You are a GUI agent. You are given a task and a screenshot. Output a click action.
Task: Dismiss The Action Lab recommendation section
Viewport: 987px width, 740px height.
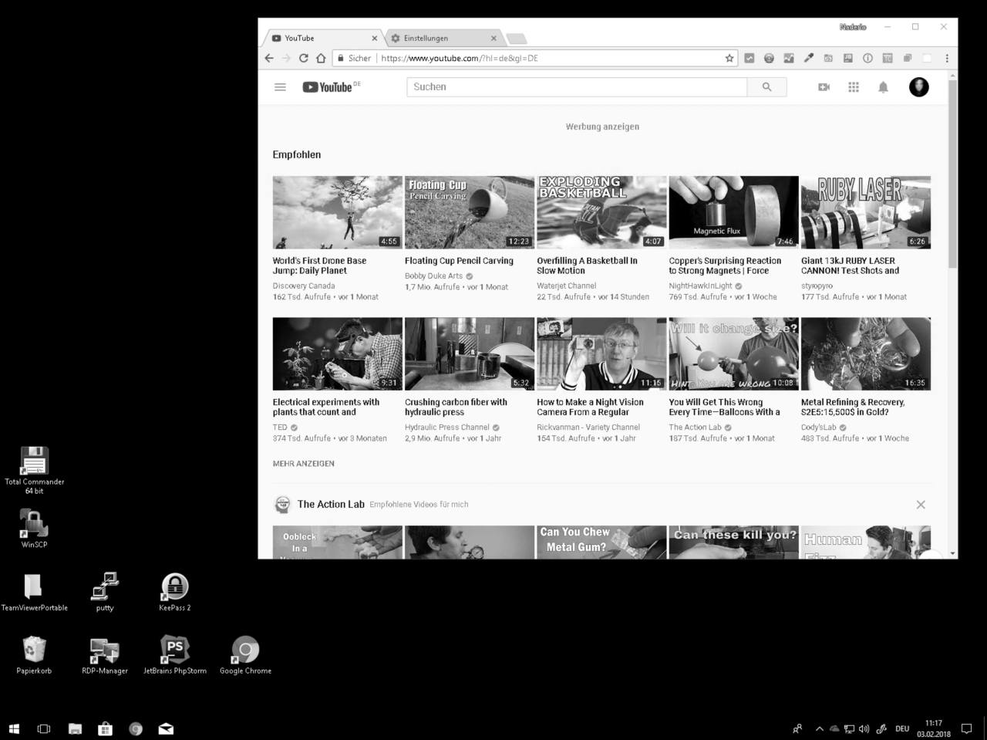921,505
